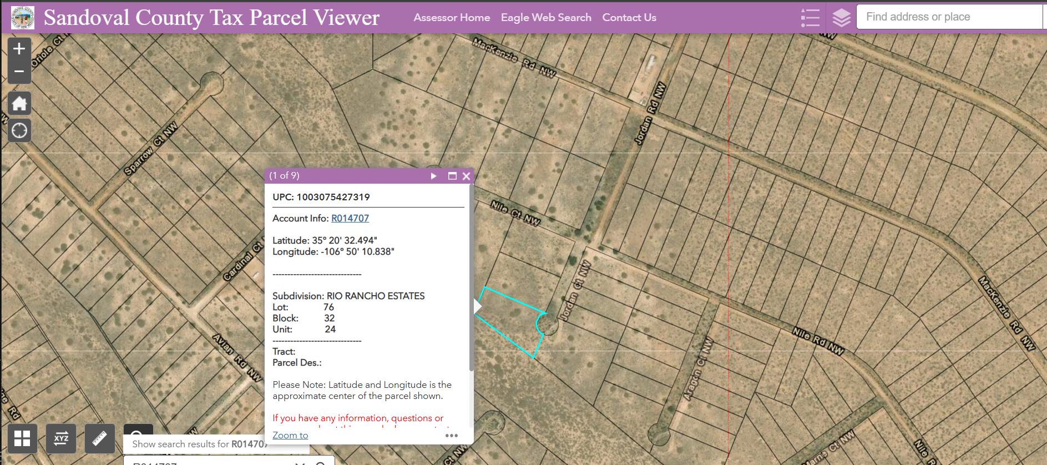
Task: Open the XYZ coordinate conversion widget
Action: point(61,438)
